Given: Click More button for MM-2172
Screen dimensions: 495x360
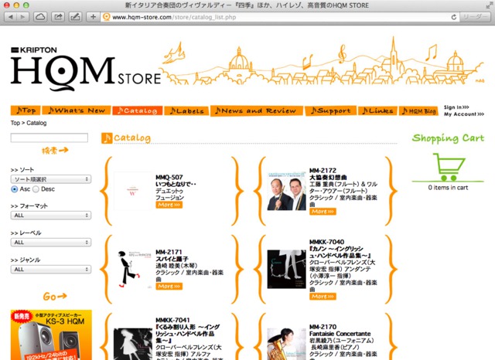Looking at the screenshot, I should [323, 212].
